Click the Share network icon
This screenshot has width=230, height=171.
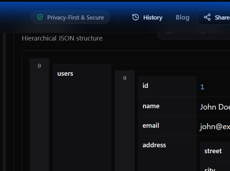[x=207, y=17]
